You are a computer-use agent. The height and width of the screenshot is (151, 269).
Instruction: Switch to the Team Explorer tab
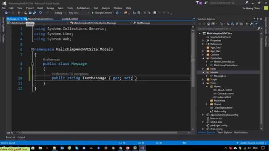click(225, 133)
